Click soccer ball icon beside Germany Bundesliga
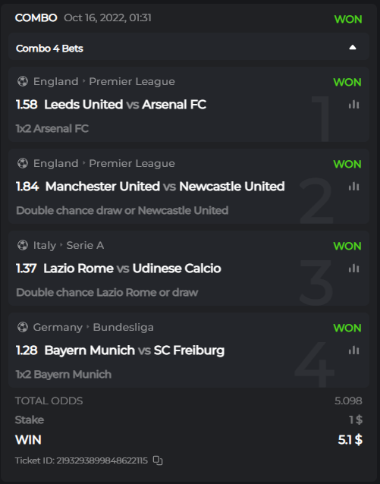This screenshot has width=380, height=484. tap(23, 327)
